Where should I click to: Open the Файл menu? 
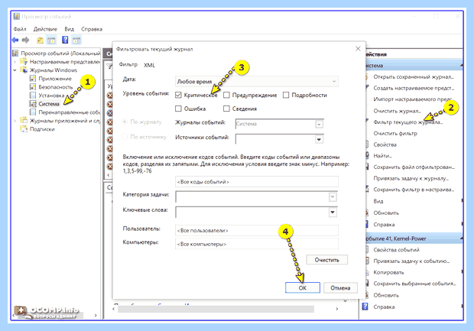coord(20,29)
